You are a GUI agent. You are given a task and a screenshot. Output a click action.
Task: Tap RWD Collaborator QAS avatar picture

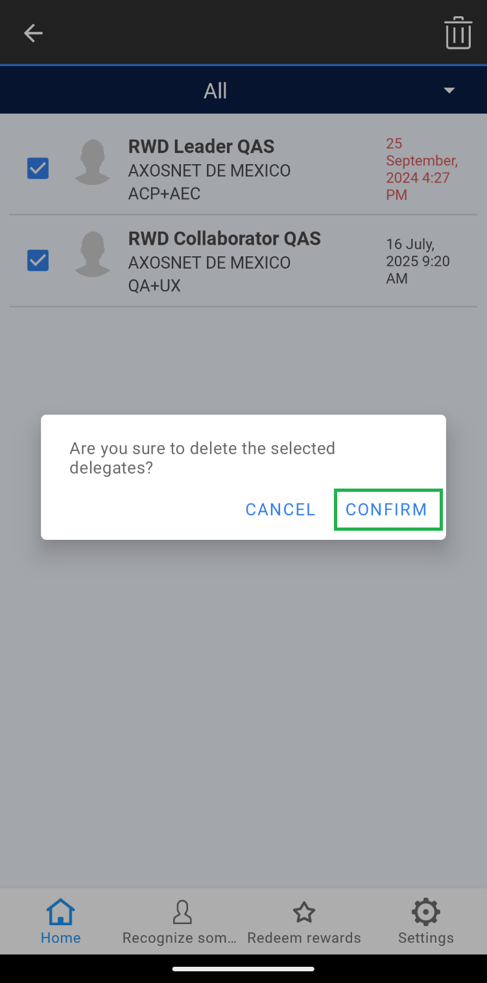pos(93,254)
